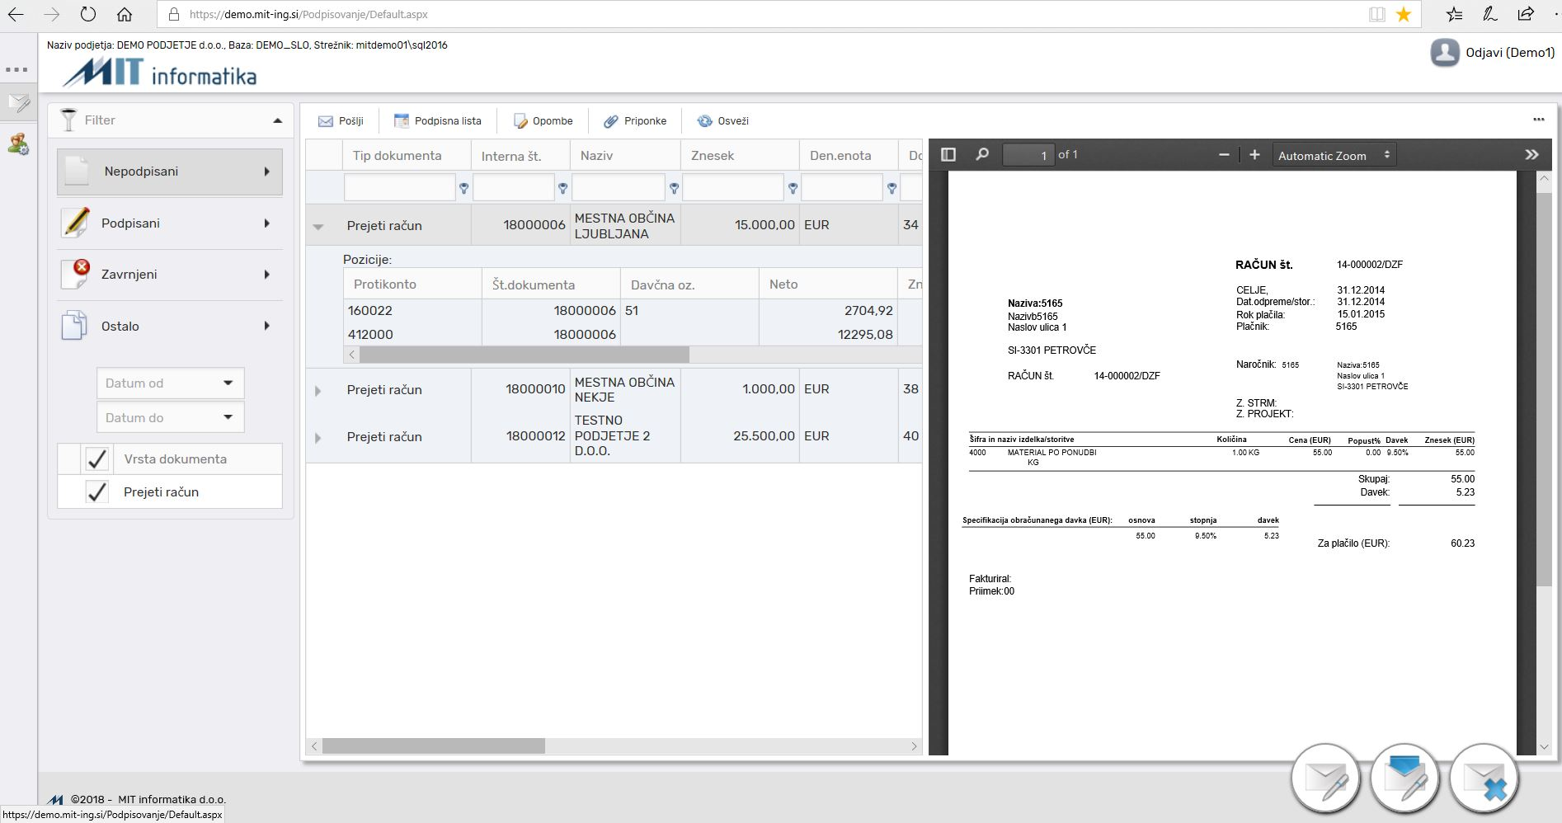The width and height of the screenshot is (1562, 823).
Task: Click the round reject envelope button with X
Action: tap(1484, 778)
